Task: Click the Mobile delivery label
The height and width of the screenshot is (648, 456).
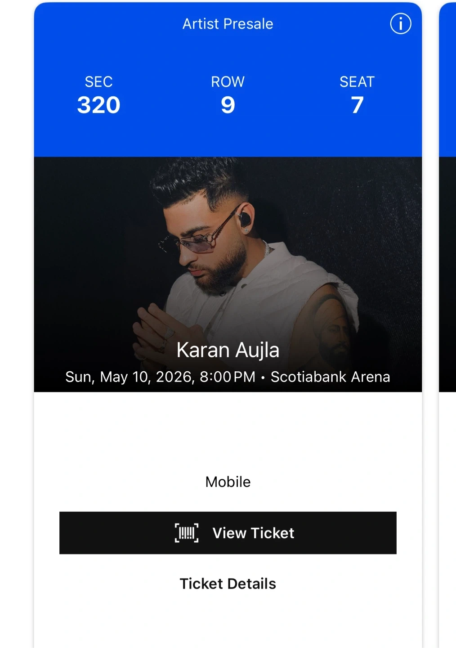Action: (228, 482)
